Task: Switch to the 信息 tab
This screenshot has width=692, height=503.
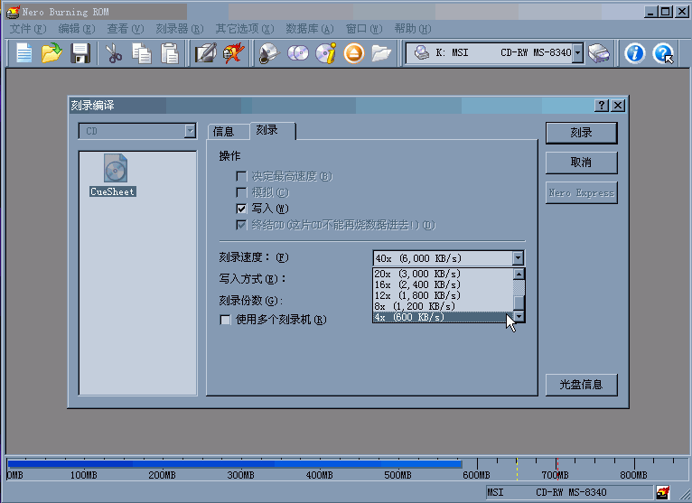Action: click(x=223, y=132)
